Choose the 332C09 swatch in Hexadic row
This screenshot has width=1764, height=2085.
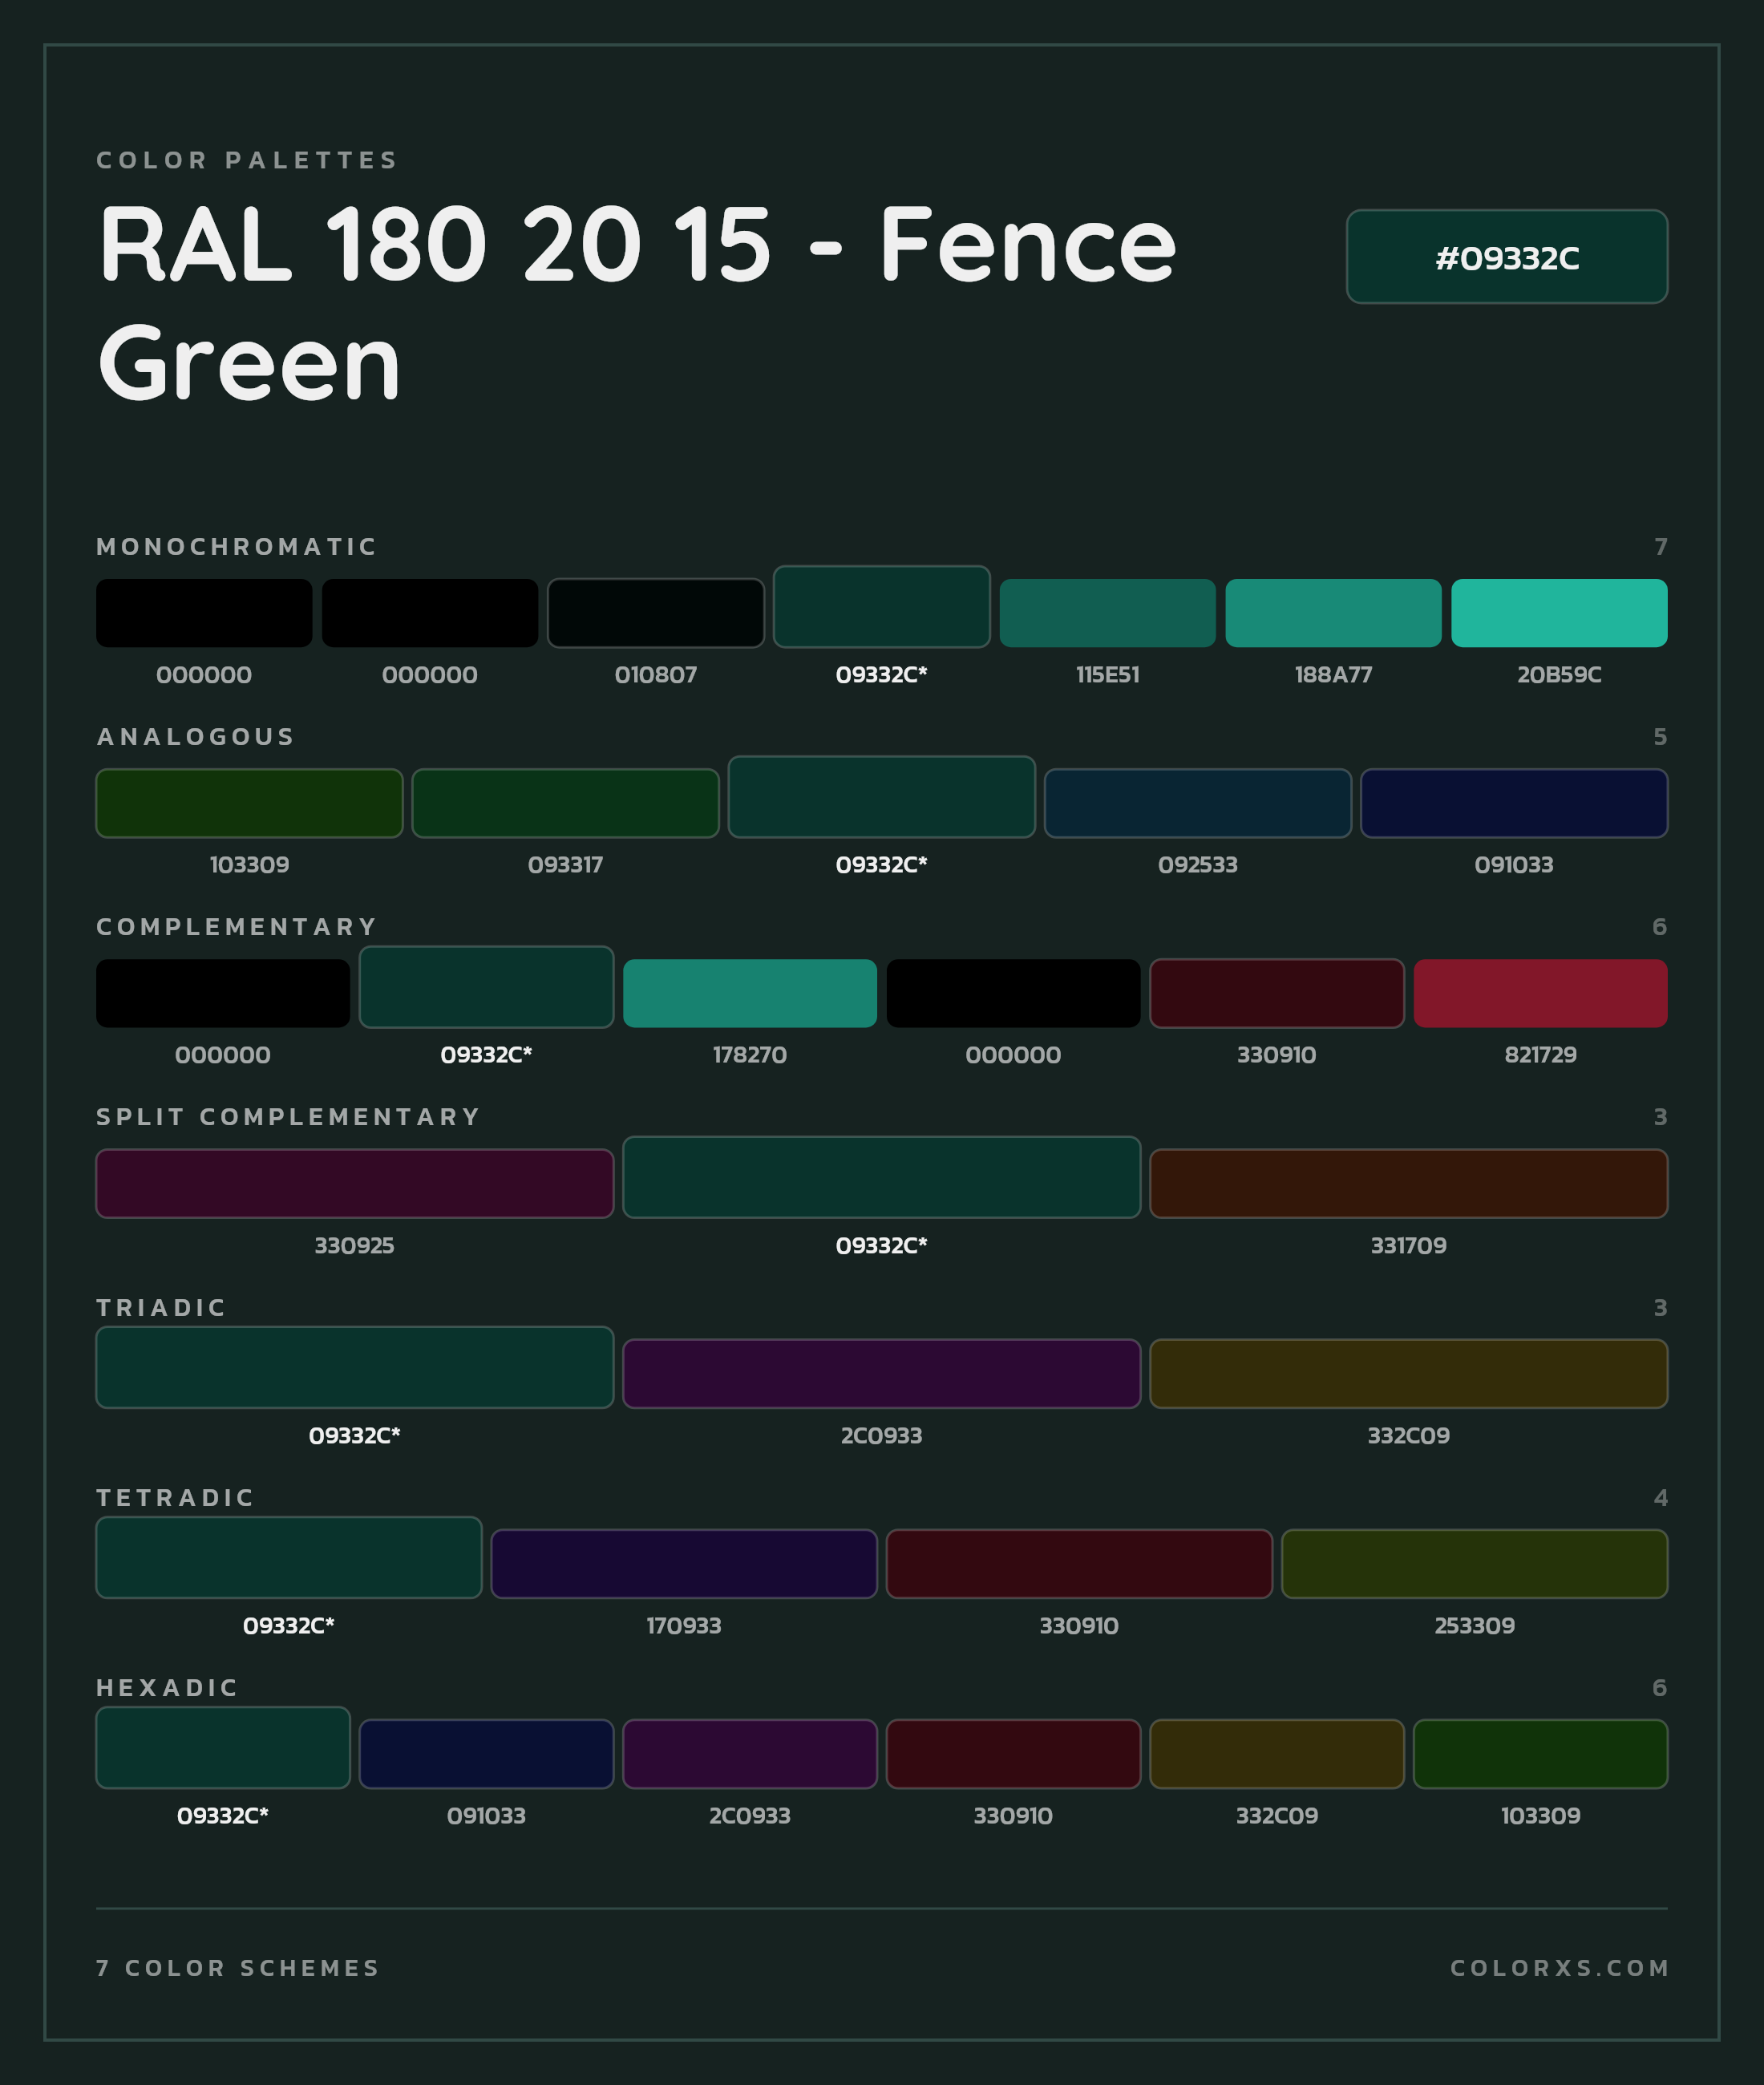pos(1276,1753)
